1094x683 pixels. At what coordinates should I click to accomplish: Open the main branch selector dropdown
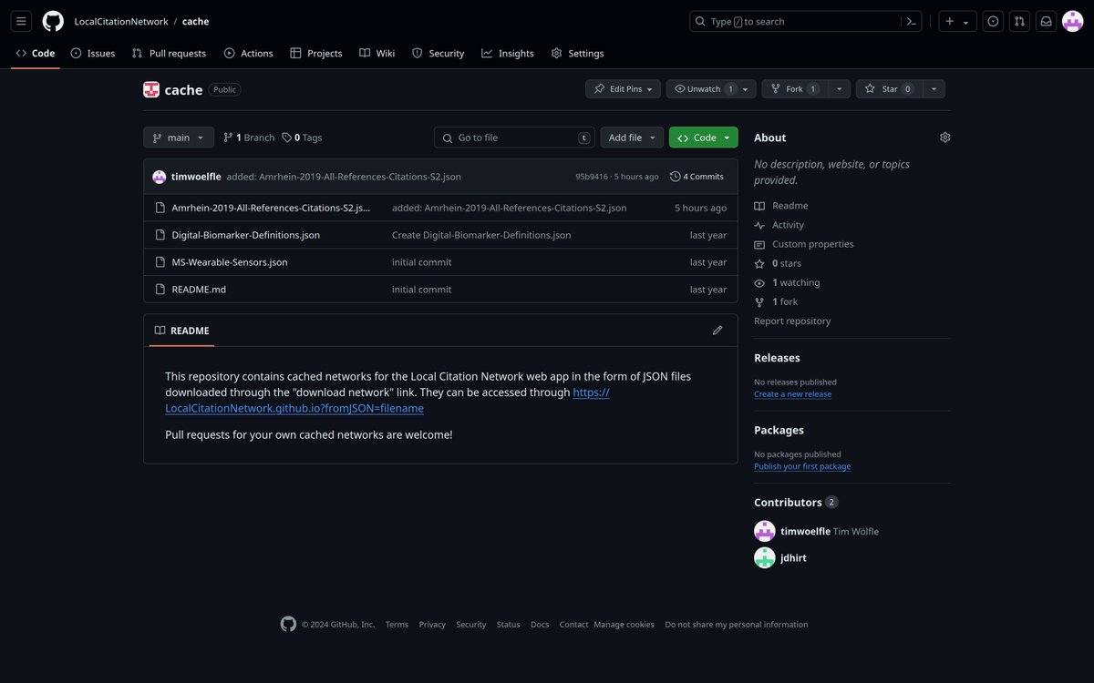(179, 138)
